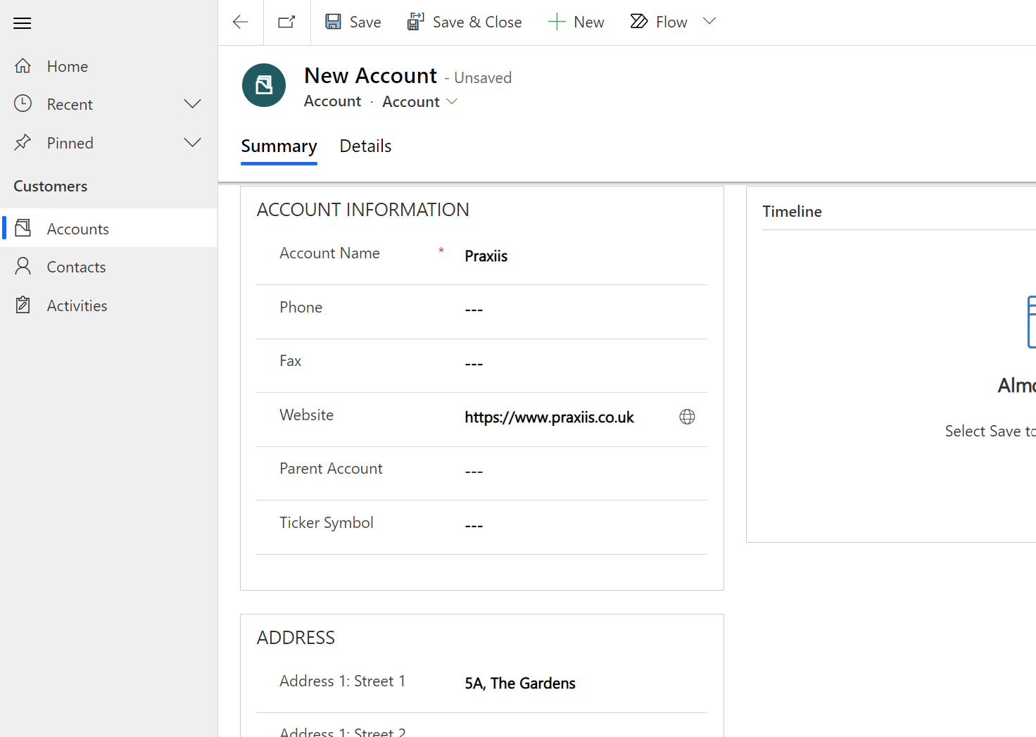This screenshot has width=1036, height=737.
Task: Click the Home house icon
Action: [23, 66]
